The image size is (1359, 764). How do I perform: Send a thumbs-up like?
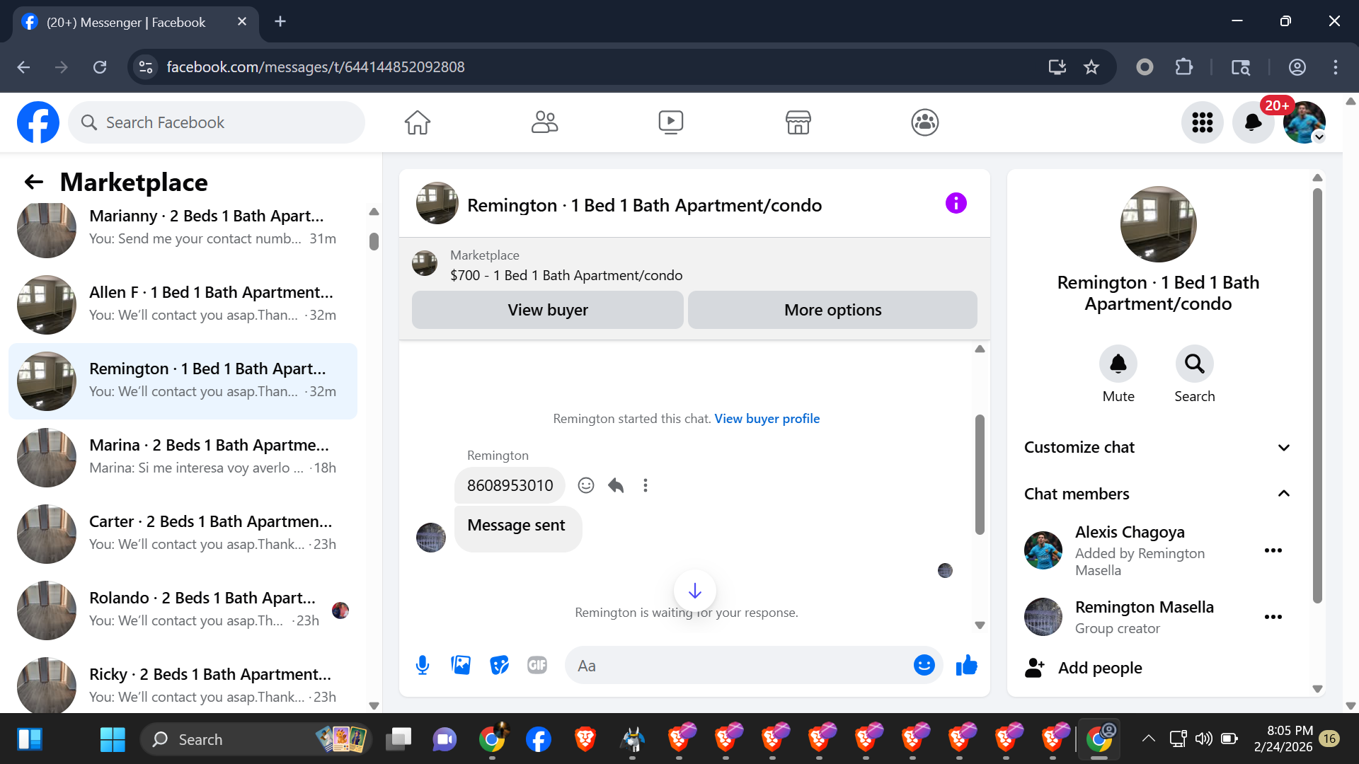966,665
